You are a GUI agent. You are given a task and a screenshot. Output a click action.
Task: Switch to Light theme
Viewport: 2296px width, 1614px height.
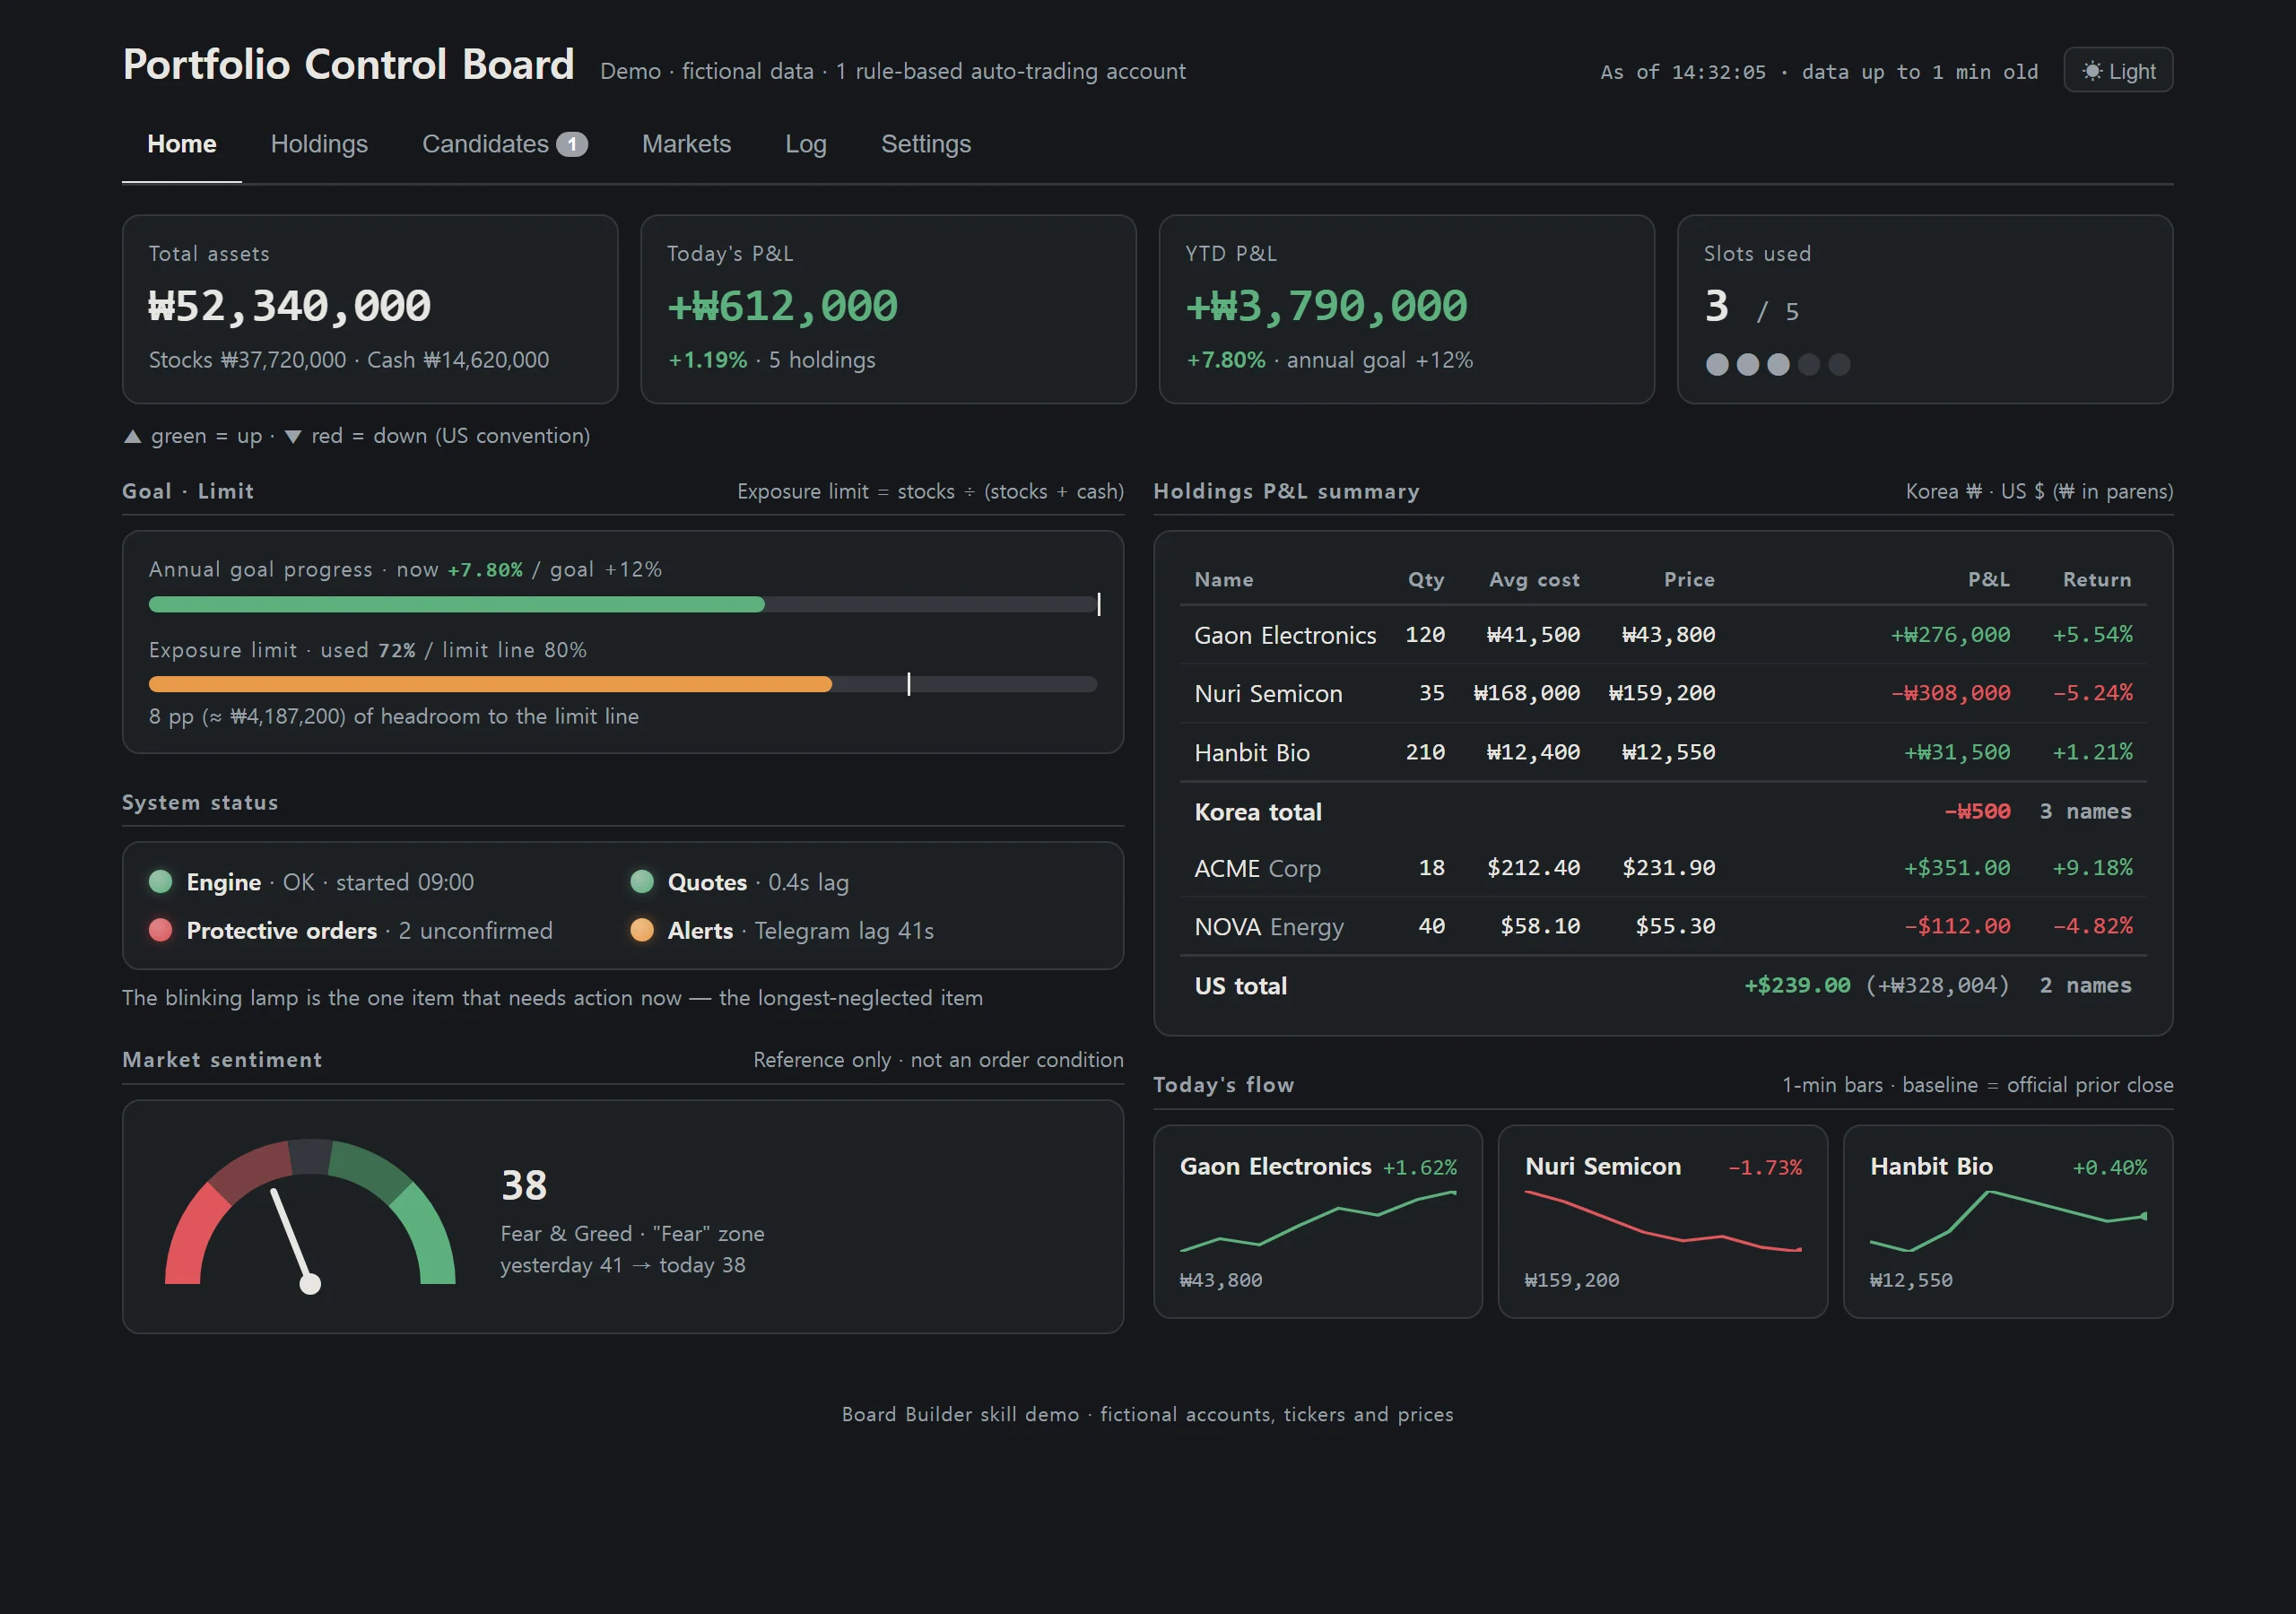pyautogui.click(x=2117, y=71)
